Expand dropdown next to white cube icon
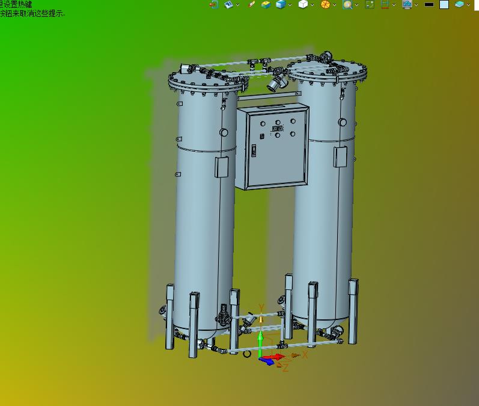Image resolution: width=479 pixels, height=406 pixels. [x=312, y=5]
